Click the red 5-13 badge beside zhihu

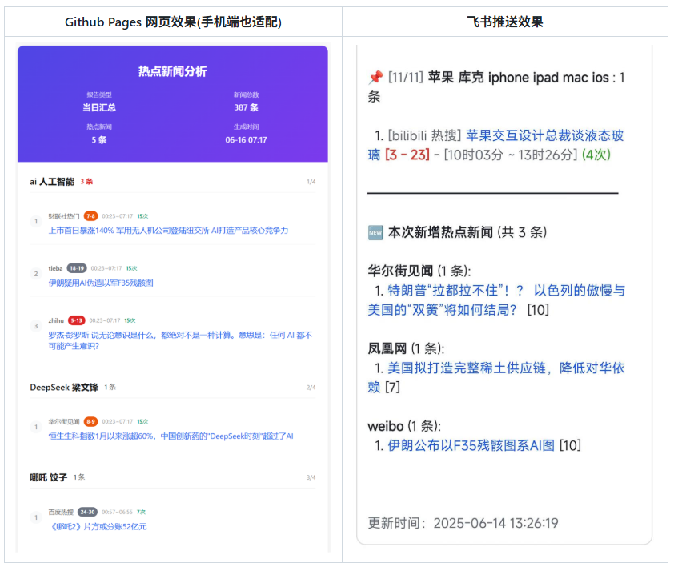pyautogui.click(x=77, y=320)
